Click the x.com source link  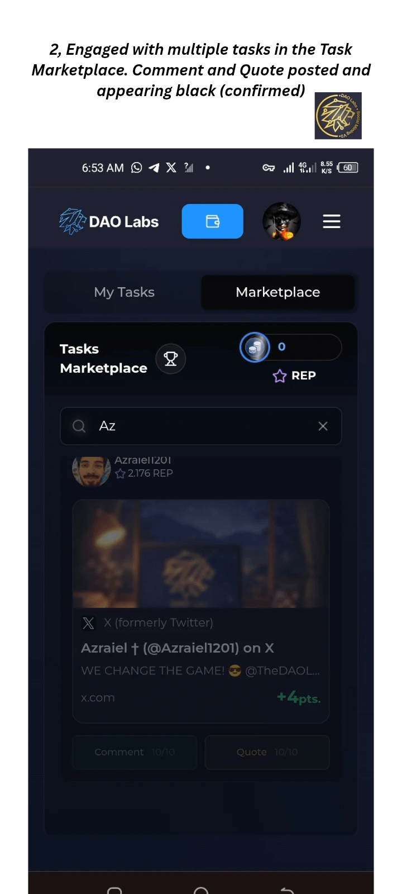pyautogui.click(x=98, y=698)
